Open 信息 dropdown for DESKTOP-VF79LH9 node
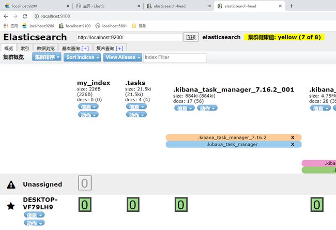 click(34, 215)
